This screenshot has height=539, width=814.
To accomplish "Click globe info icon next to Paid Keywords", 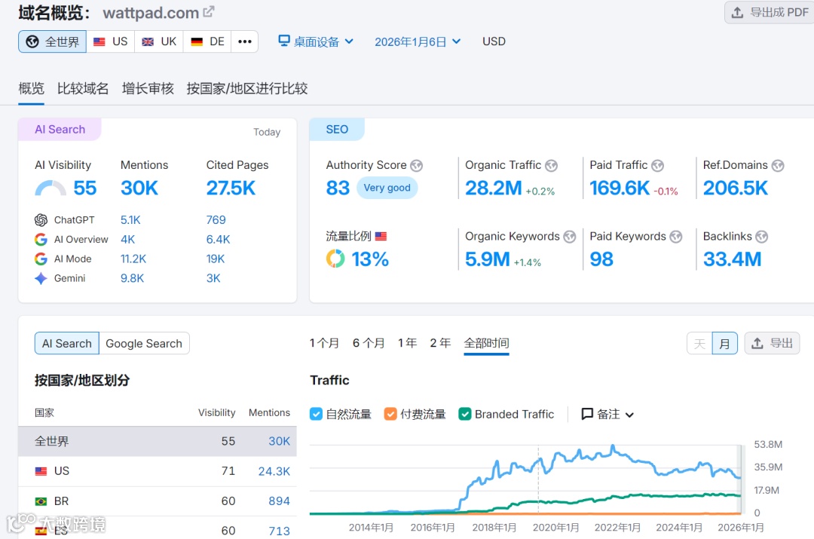I will 676,237.
